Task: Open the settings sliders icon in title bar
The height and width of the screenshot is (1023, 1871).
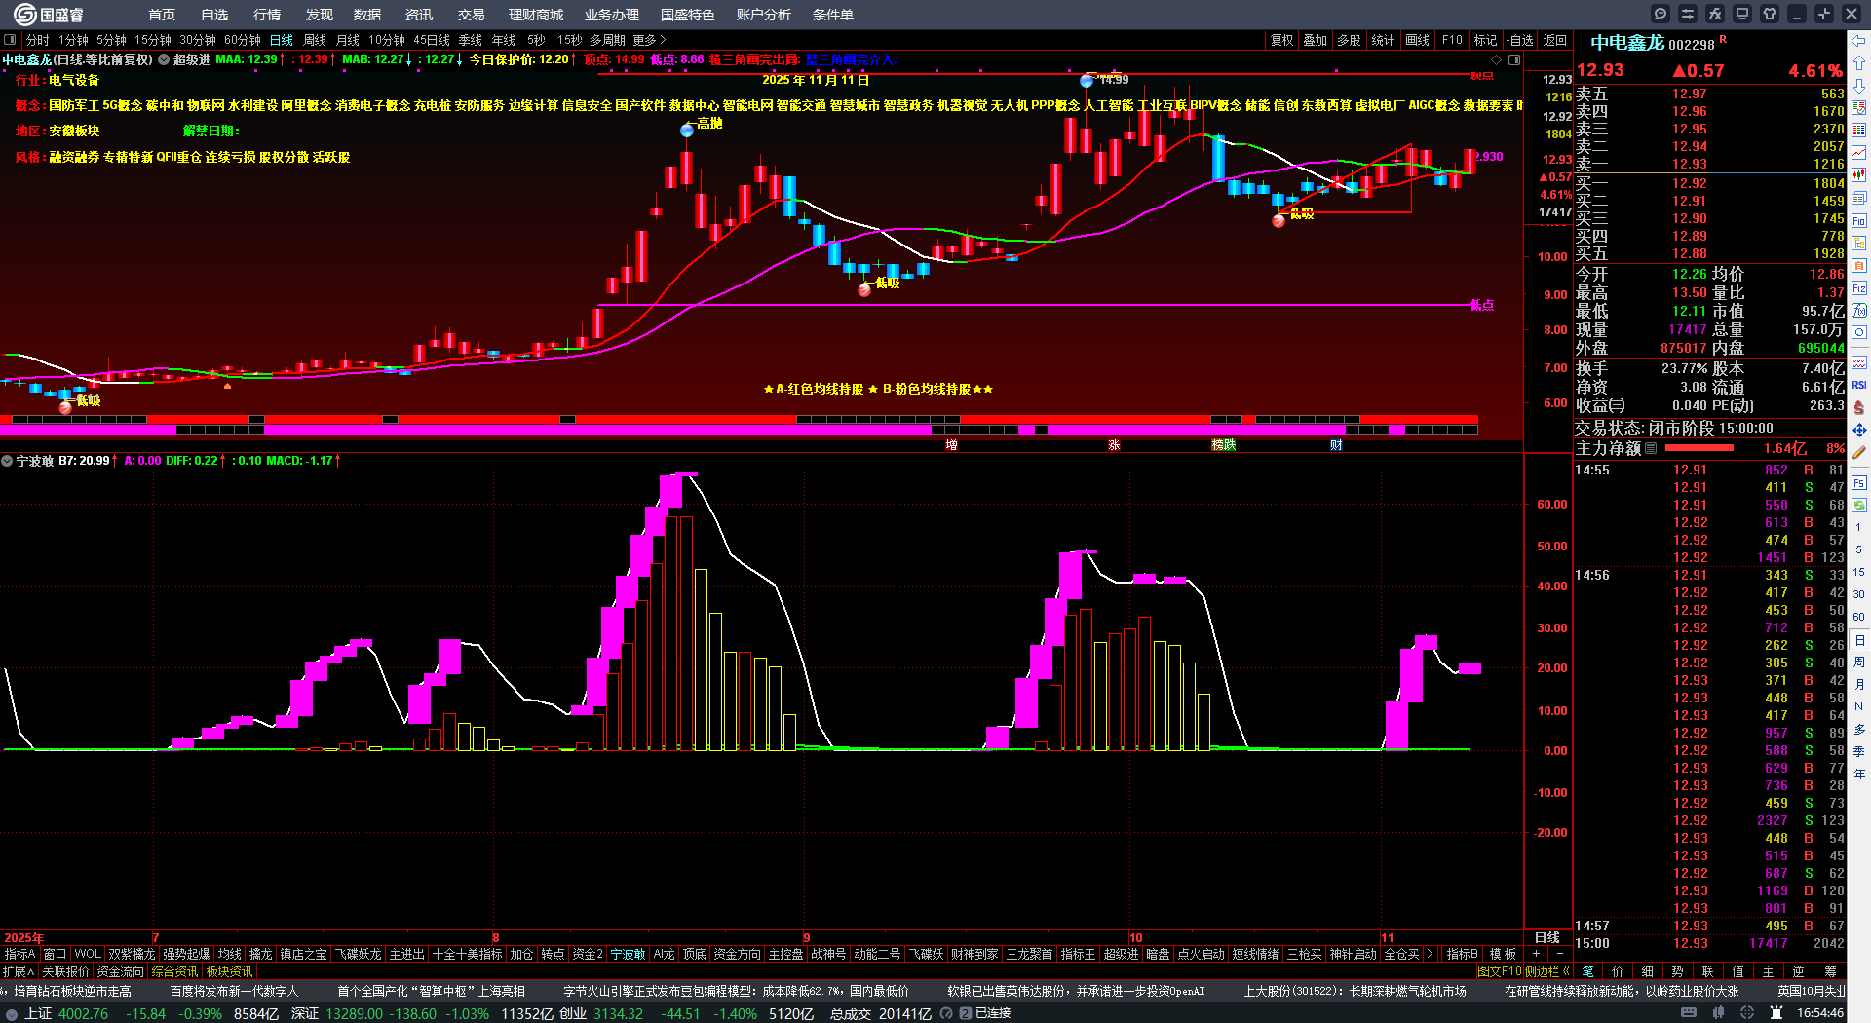Action: (1688, 14)
